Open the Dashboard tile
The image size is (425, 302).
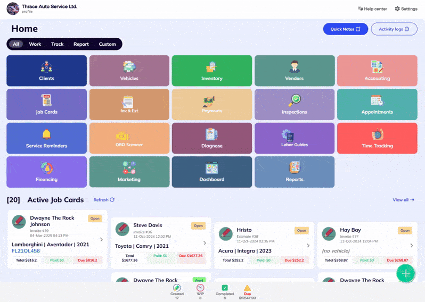click(x=212, y=172)
